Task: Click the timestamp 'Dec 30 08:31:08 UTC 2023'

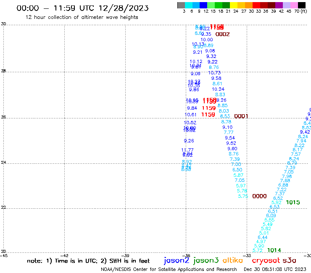Action: pos(275,269)
